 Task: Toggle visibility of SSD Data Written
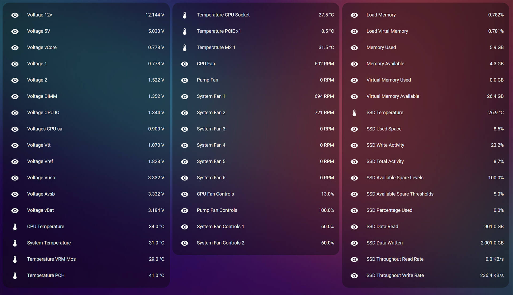(354, 243)
